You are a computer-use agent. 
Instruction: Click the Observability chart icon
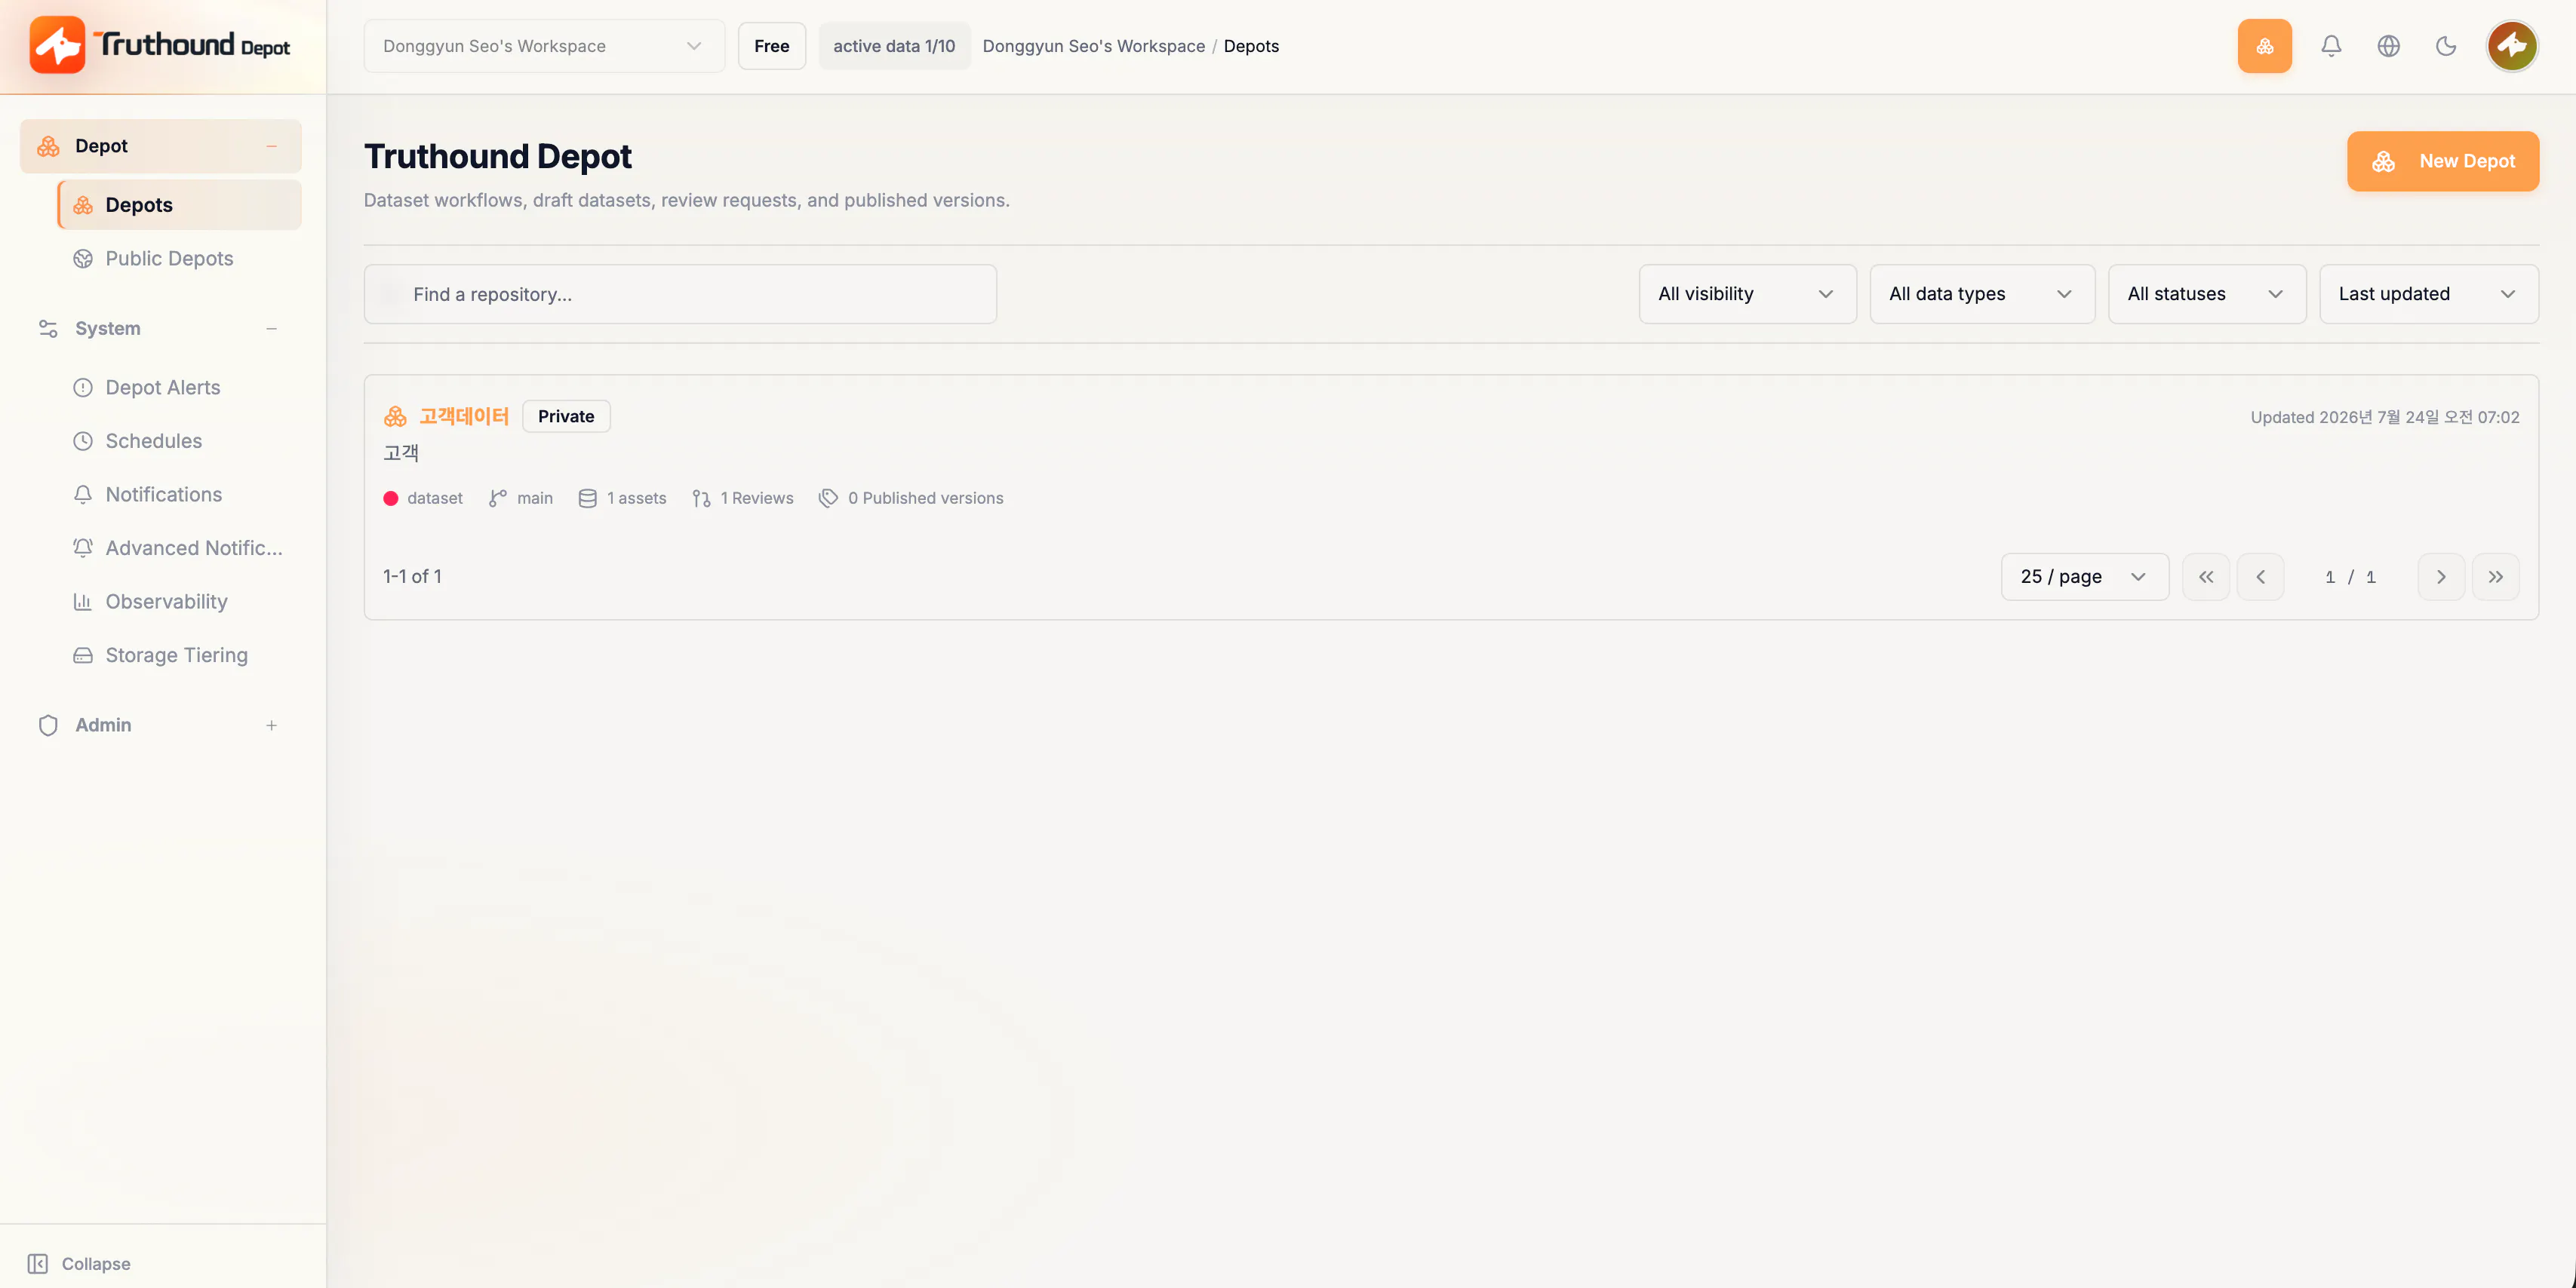(x=83, y=602)
